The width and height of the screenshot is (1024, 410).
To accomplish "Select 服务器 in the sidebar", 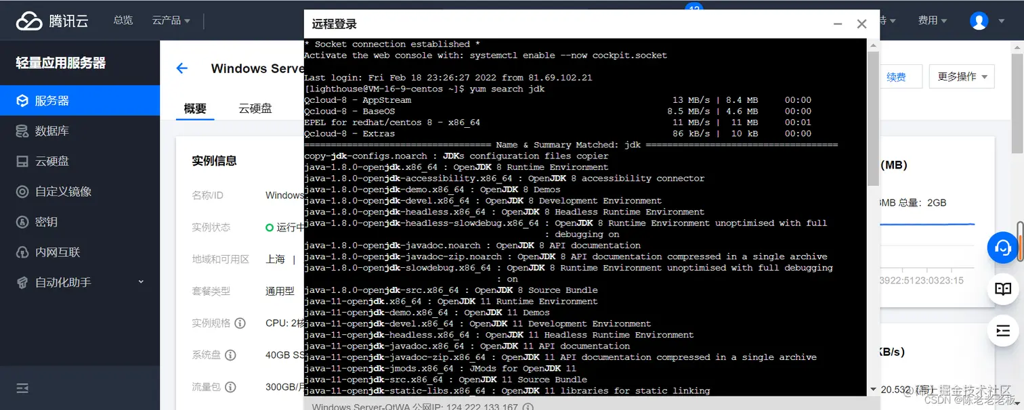I will tap(80, 101).
